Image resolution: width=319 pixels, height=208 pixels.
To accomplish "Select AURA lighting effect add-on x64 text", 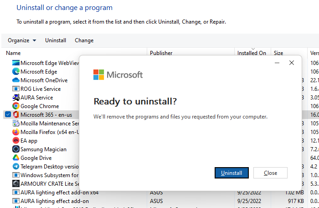I will point(59,193).
